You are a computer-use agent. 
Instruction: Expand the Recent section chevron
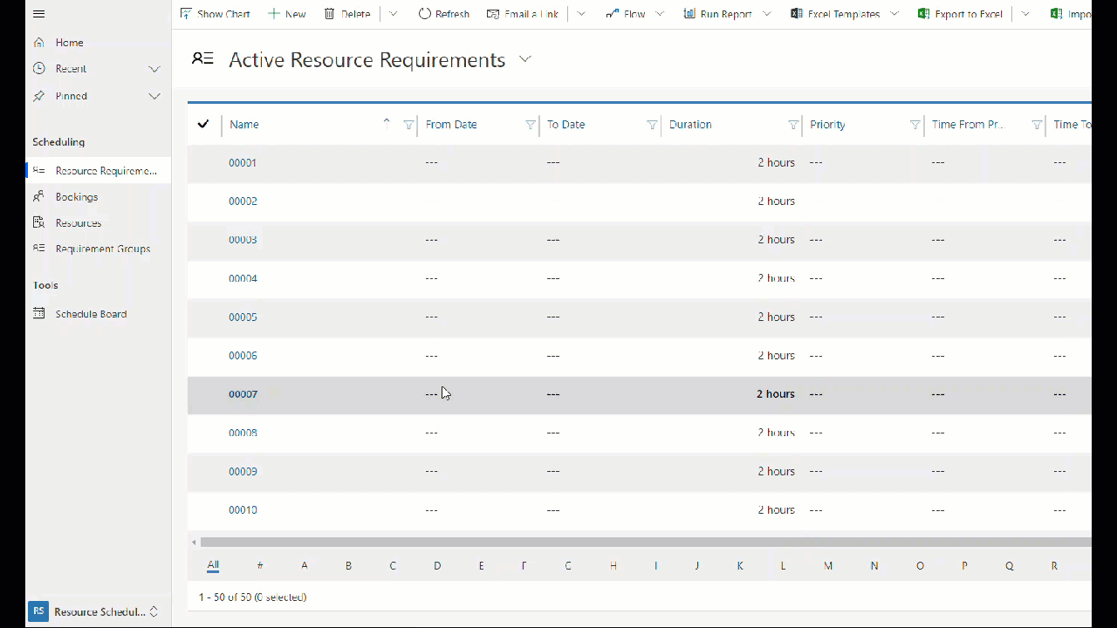click(154, 68)
